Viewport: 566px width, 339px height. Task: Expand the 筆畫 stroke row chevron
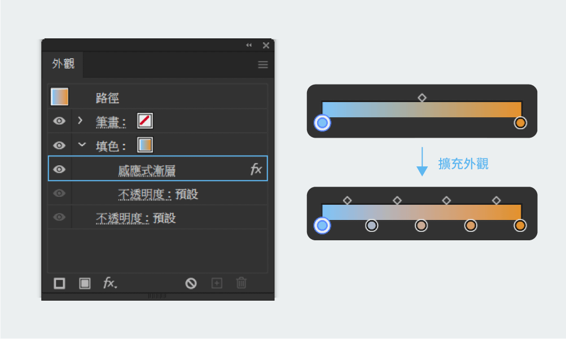(80, 120)
